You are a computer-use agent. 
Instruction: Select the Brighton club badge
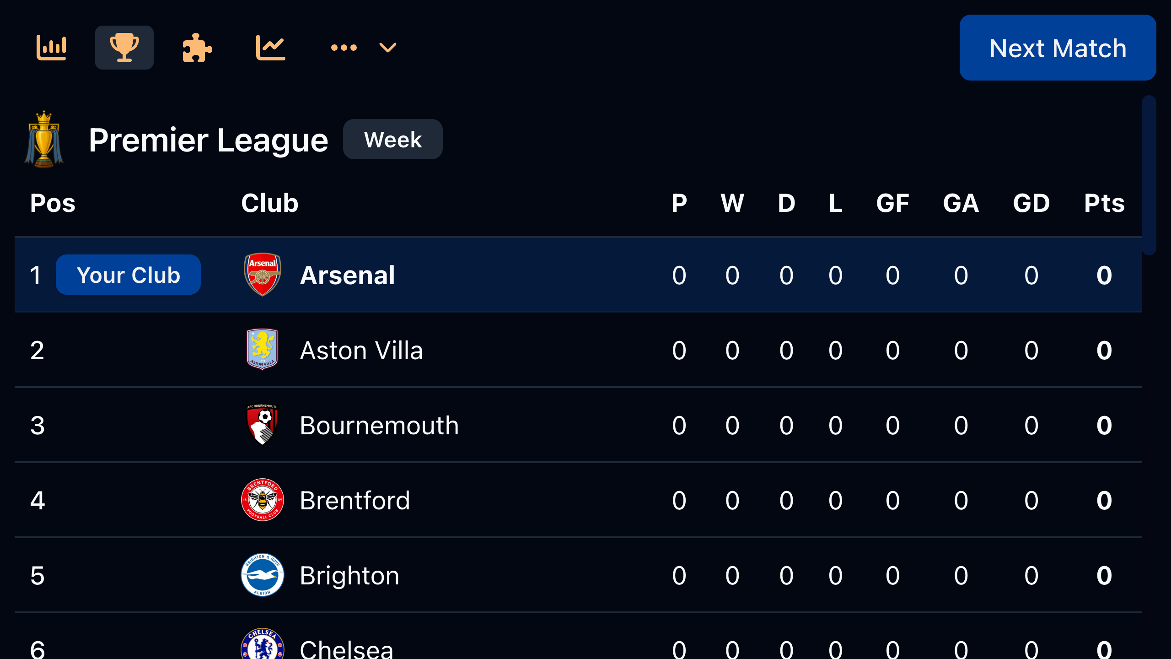(x=262, y=575)
